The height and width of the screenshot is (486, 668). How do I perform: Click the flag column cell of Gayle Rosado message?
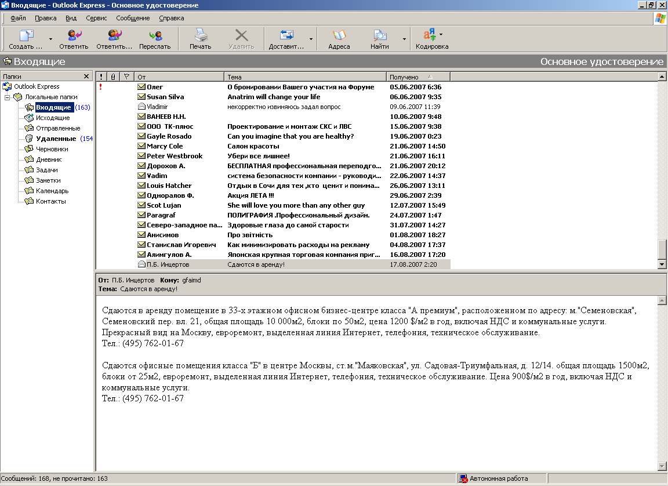click(126, 136)
